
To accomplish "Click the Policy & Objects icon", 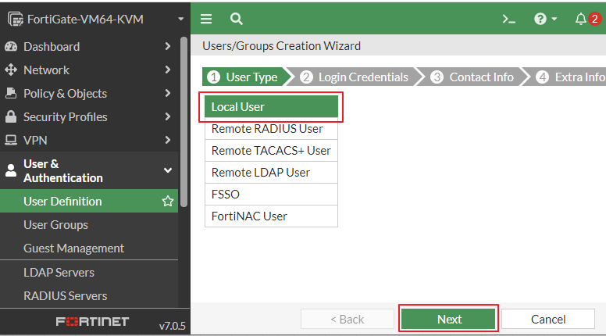I will (11, 93).
